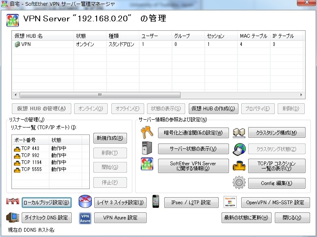Click the server tower icon
This screenshot has width=317, height=237.
147,148
